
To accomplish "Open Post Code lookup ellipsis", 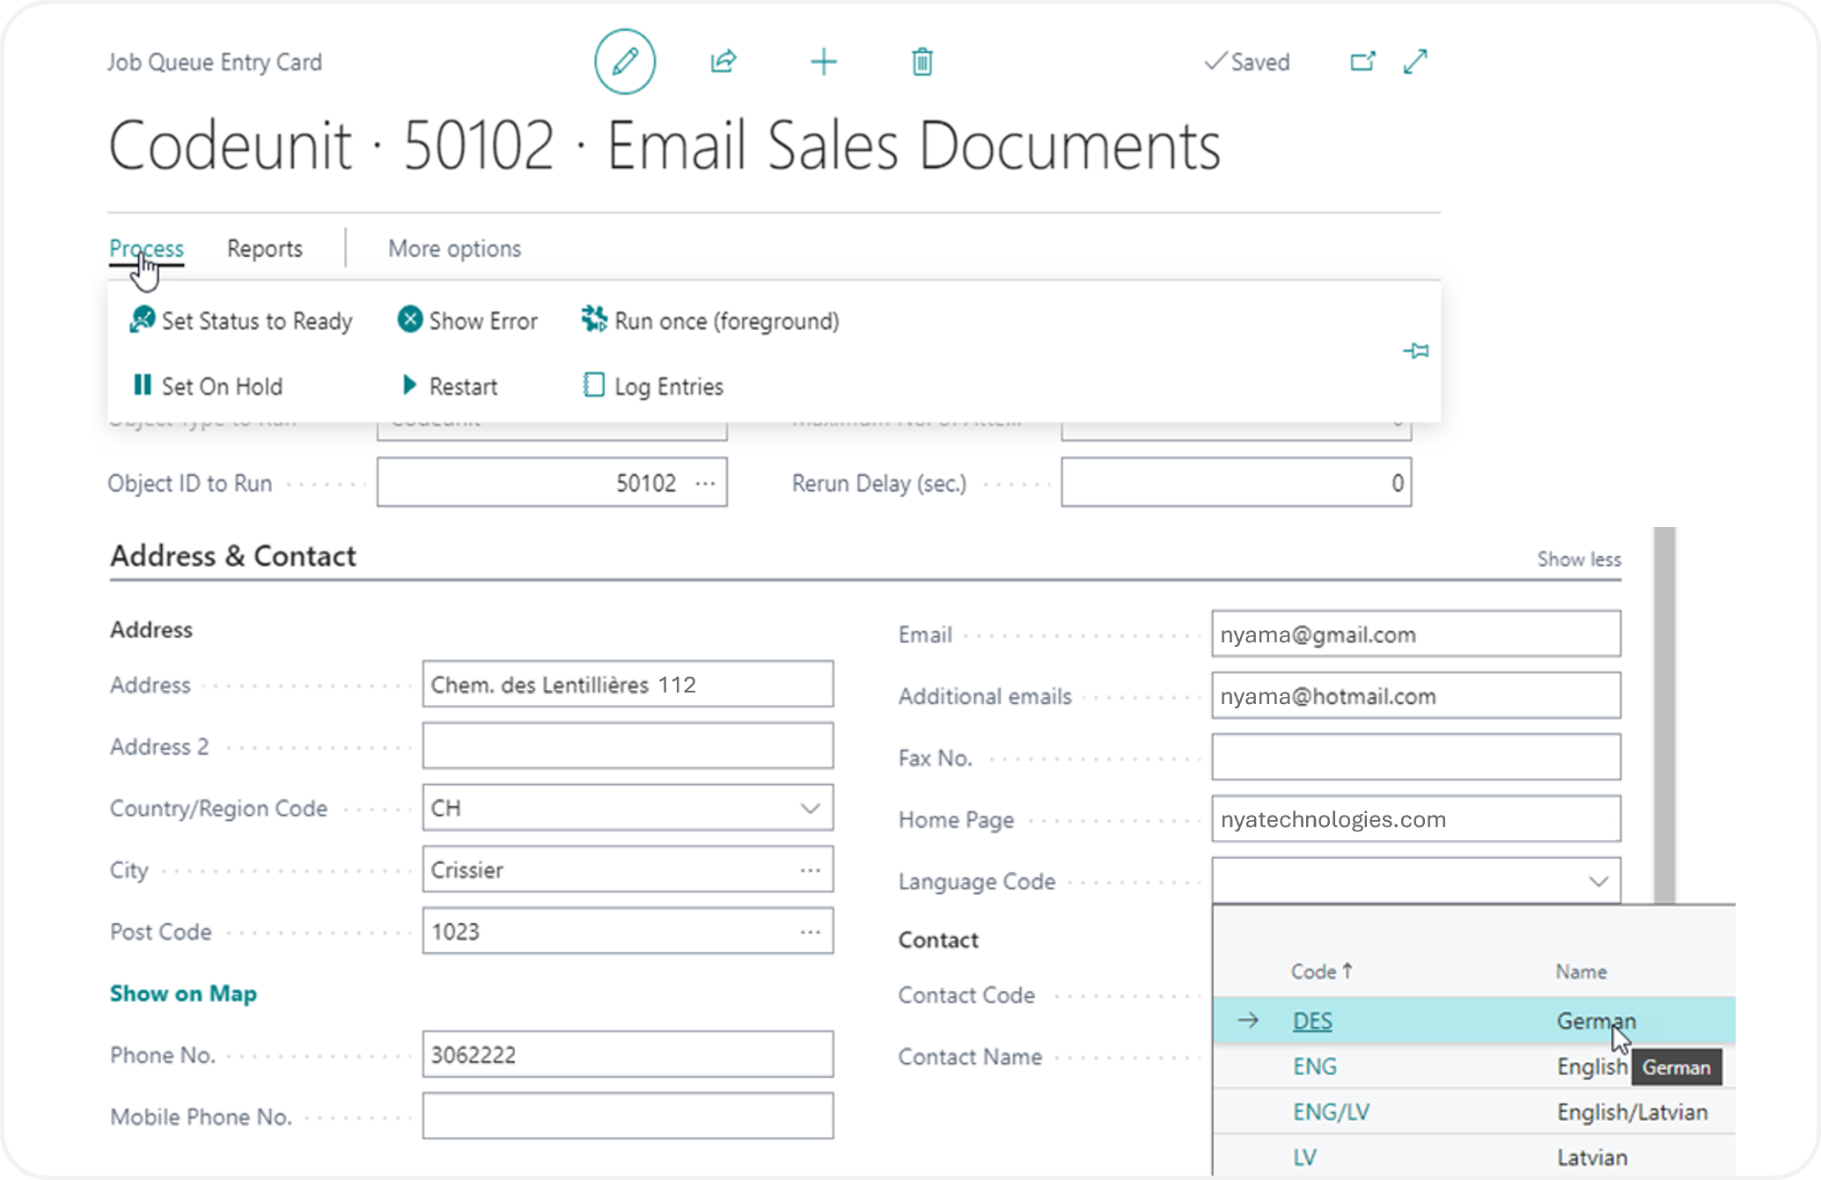I will [x=811, y=931].
